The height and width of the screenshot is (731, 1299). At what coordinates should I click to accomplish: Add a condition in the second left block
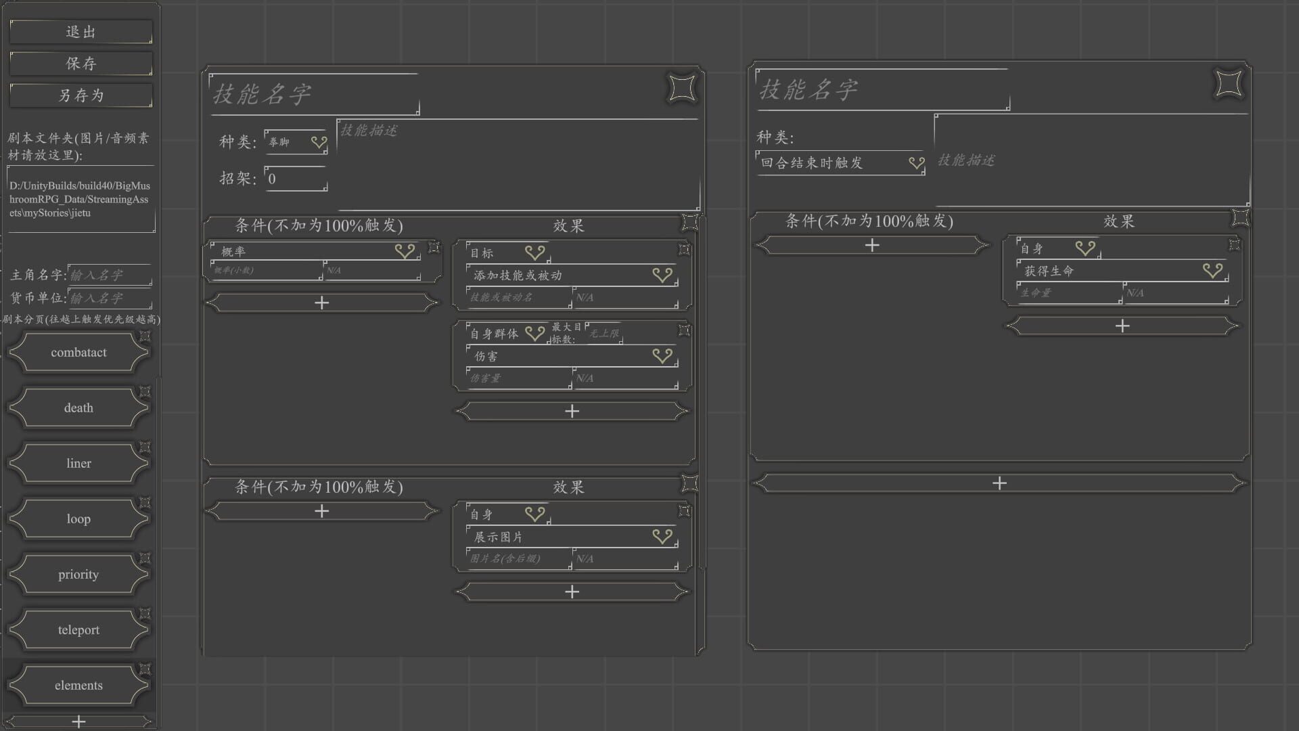click(x=322, y=511)
